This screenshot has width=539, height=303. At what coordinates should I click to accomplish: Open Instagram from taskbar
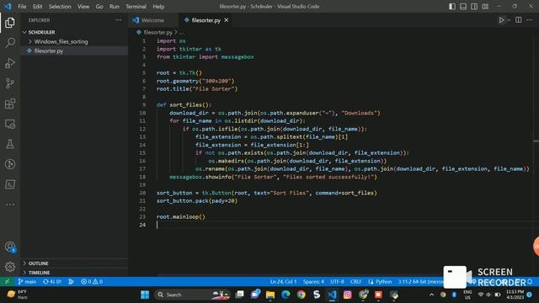[348, 295]
